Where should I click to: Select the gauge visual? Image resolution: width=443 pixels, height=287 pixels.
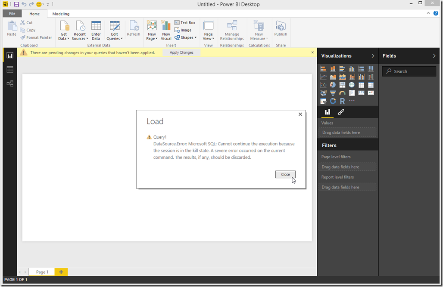(x=342, y=93)
